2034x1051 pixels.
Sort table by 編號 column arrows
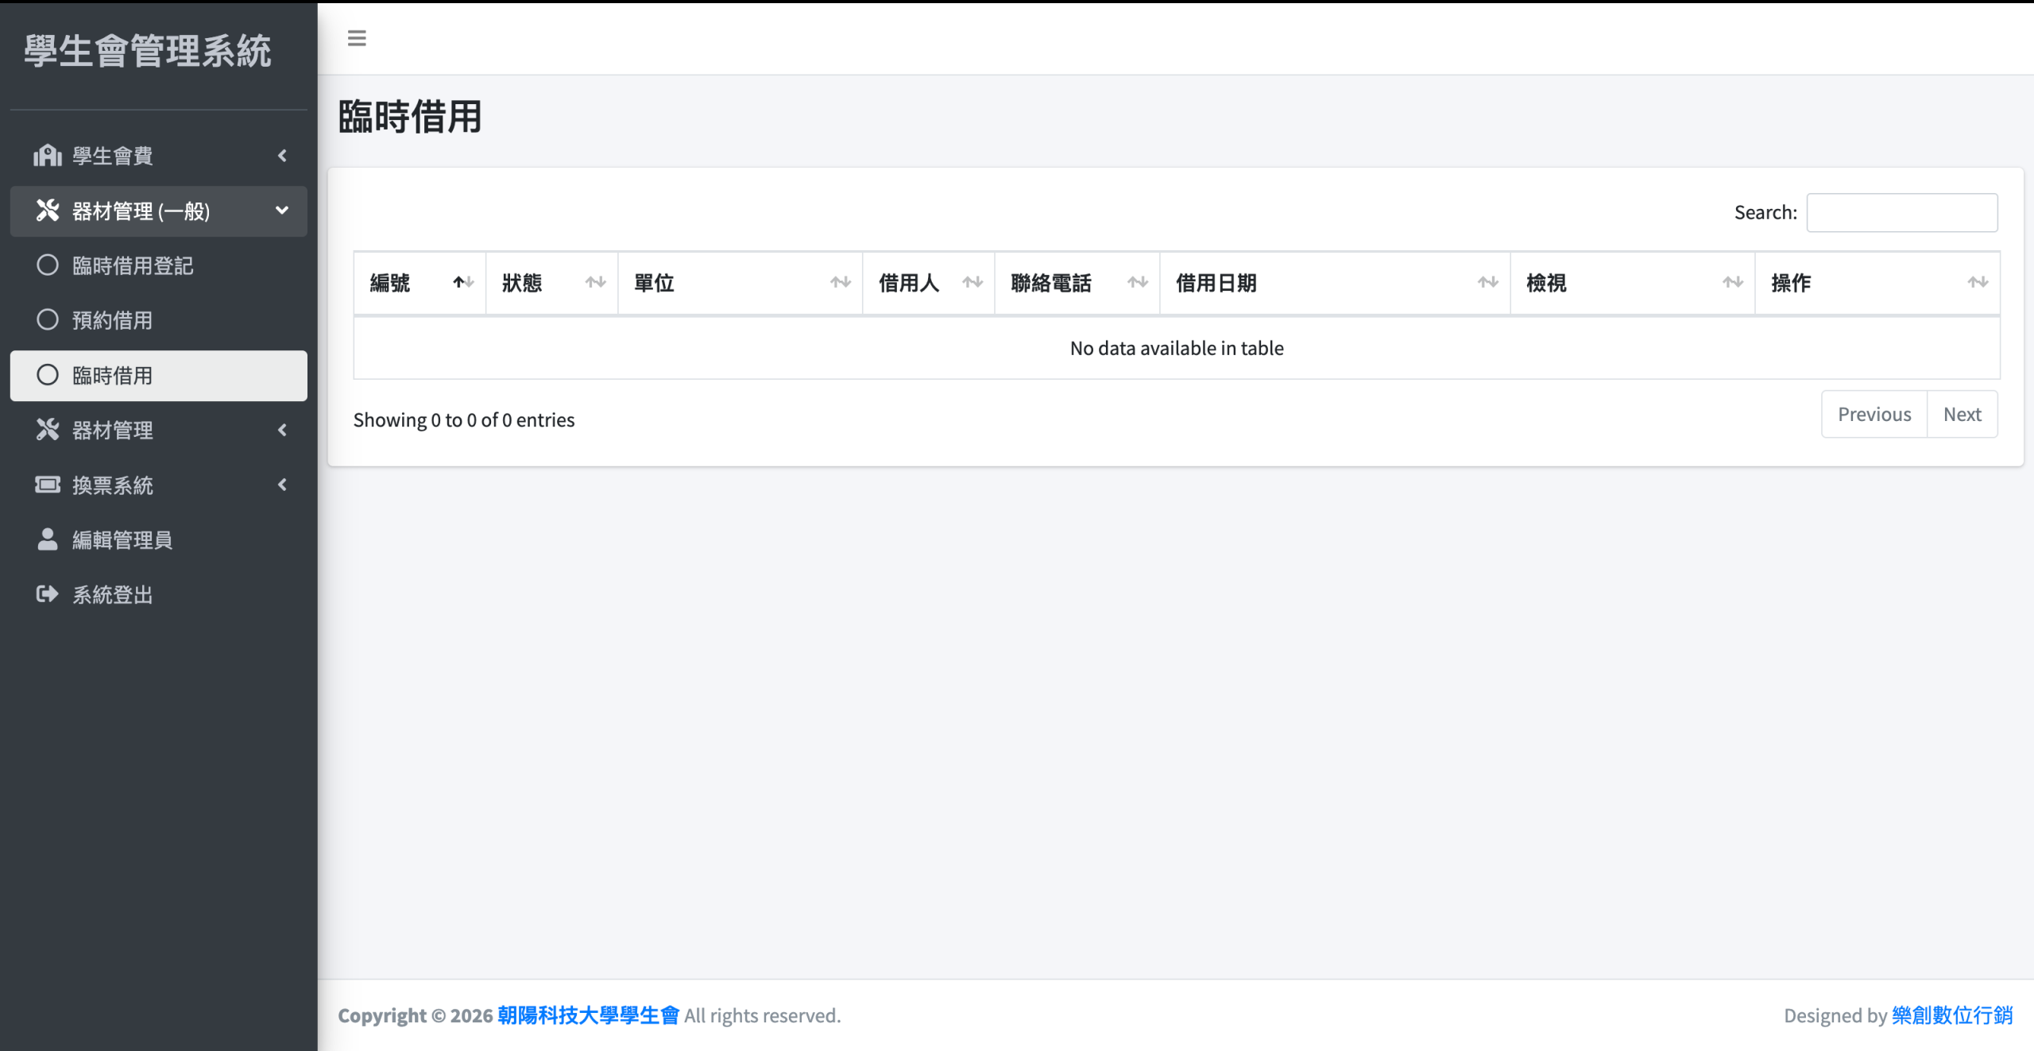[463, 283]
